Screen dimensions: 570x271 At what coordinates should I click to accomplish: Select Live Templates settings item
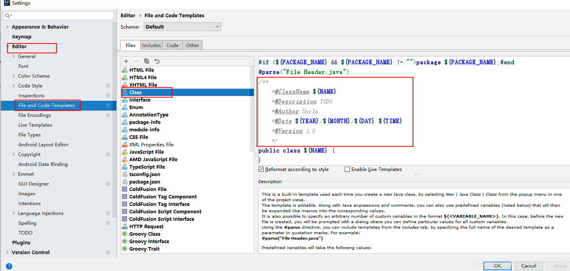point(35,125)
